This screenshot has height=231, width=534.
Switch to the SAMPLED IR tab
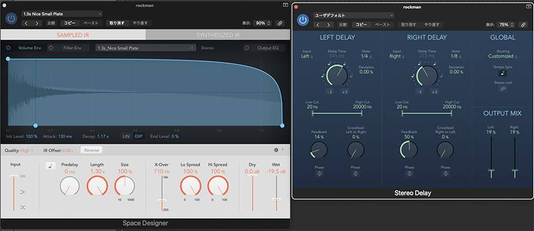tap(73, 35)
